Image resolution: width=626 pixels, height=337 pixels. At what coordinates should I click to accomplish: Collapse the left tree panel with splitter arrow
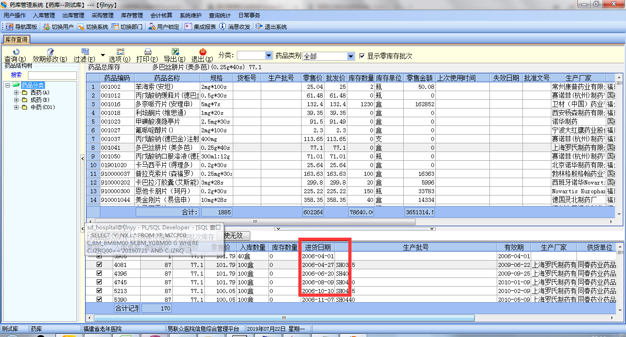point(82,158)
